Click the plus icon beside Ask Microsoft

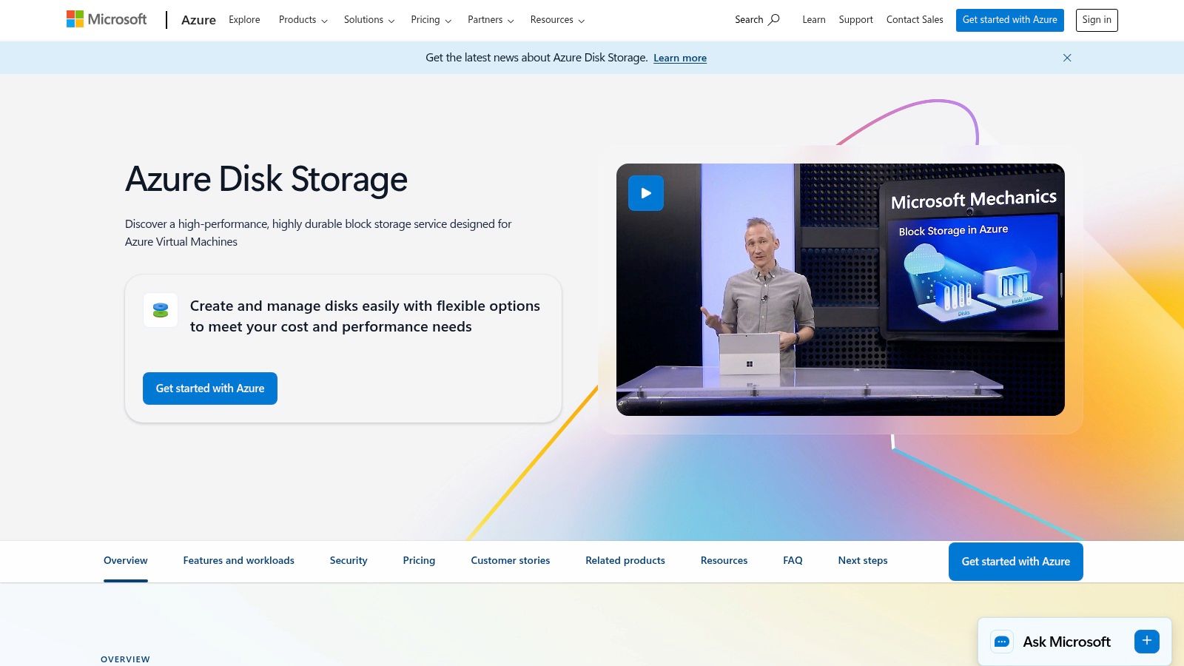coord(1146,641)
